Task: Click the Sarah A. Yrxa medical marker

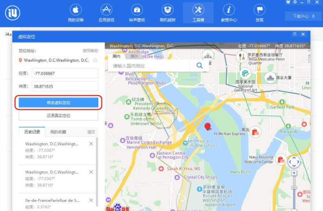Action: pyautogui.click(x=161, y=169)
